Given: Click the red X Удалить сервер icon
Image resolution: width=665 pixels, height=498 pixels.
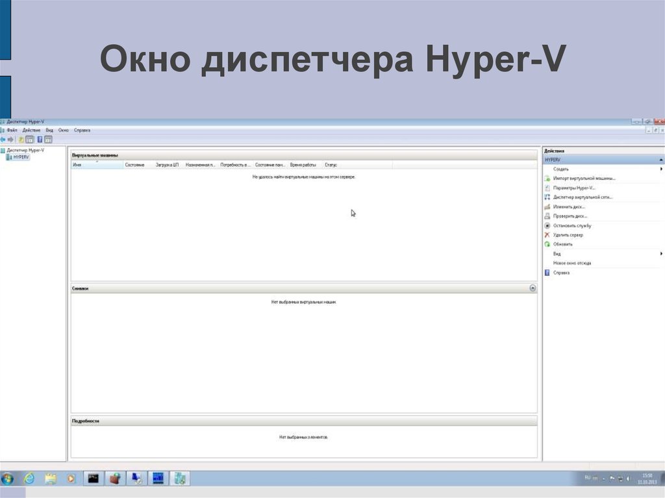Looking at the screenshot, I should (x=547, y=235).
